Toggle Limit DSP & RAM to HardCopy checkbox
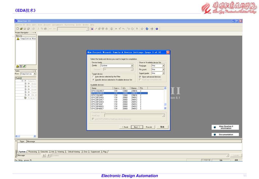The height and width of the screenshot is (179, 259). pyautogui.click(x=93, y=119)
